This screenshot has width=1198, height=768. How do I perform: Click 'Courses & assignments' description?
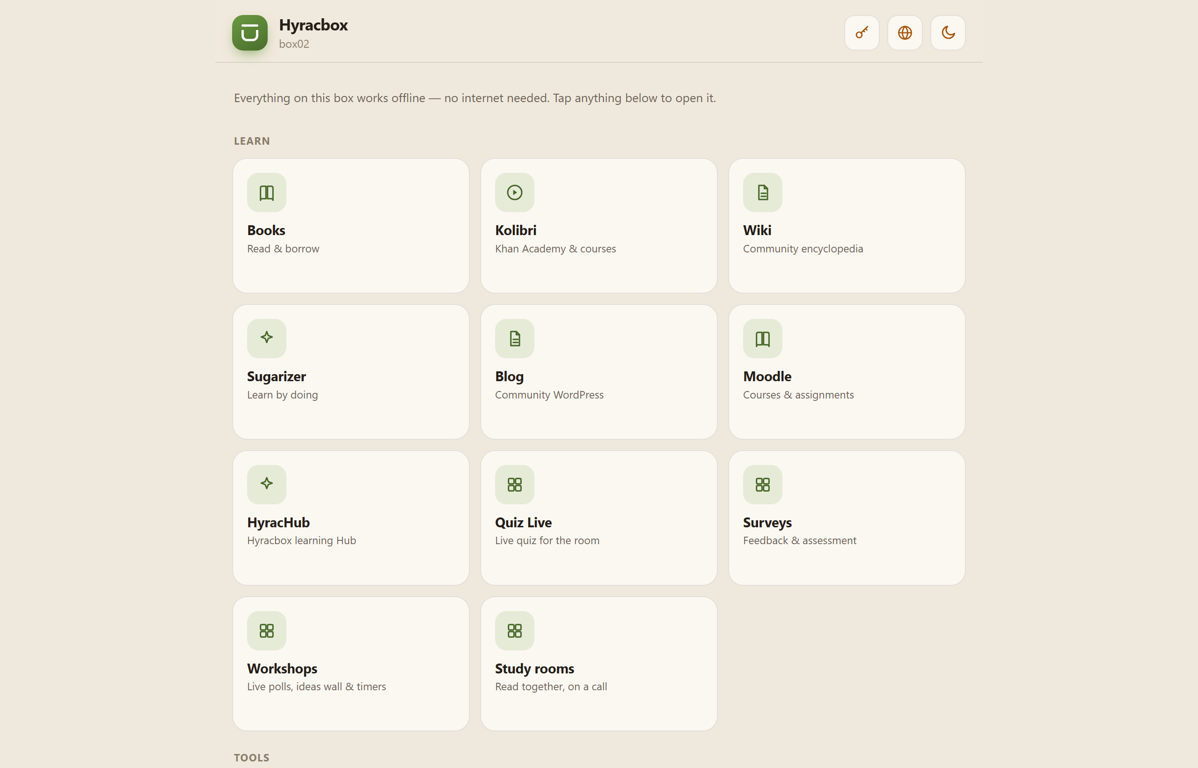[x=798, y=394]
